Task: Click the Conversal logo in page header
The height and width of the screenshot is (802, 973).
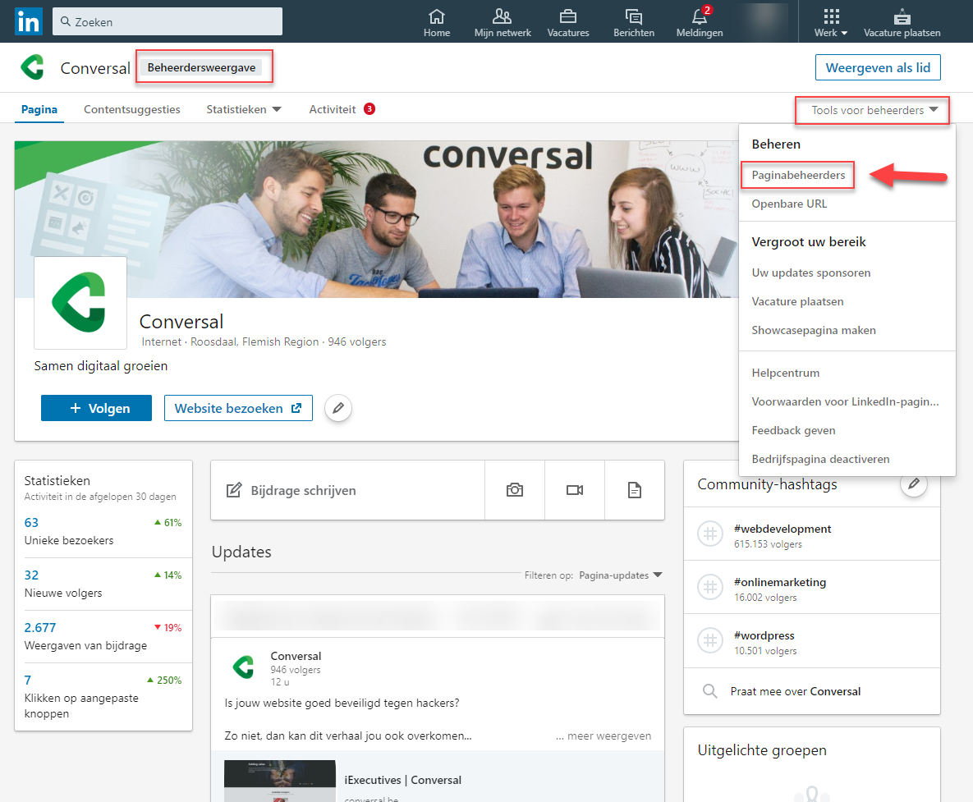Action: [32, 67]
